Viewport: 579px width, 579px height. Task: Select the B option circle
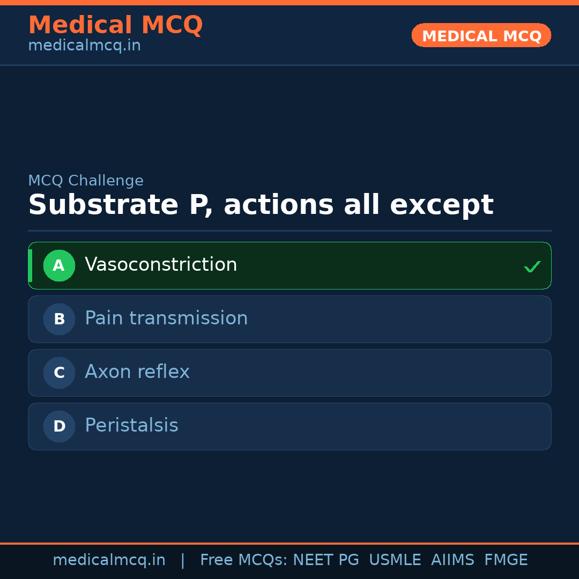click(x=59, y=319)
